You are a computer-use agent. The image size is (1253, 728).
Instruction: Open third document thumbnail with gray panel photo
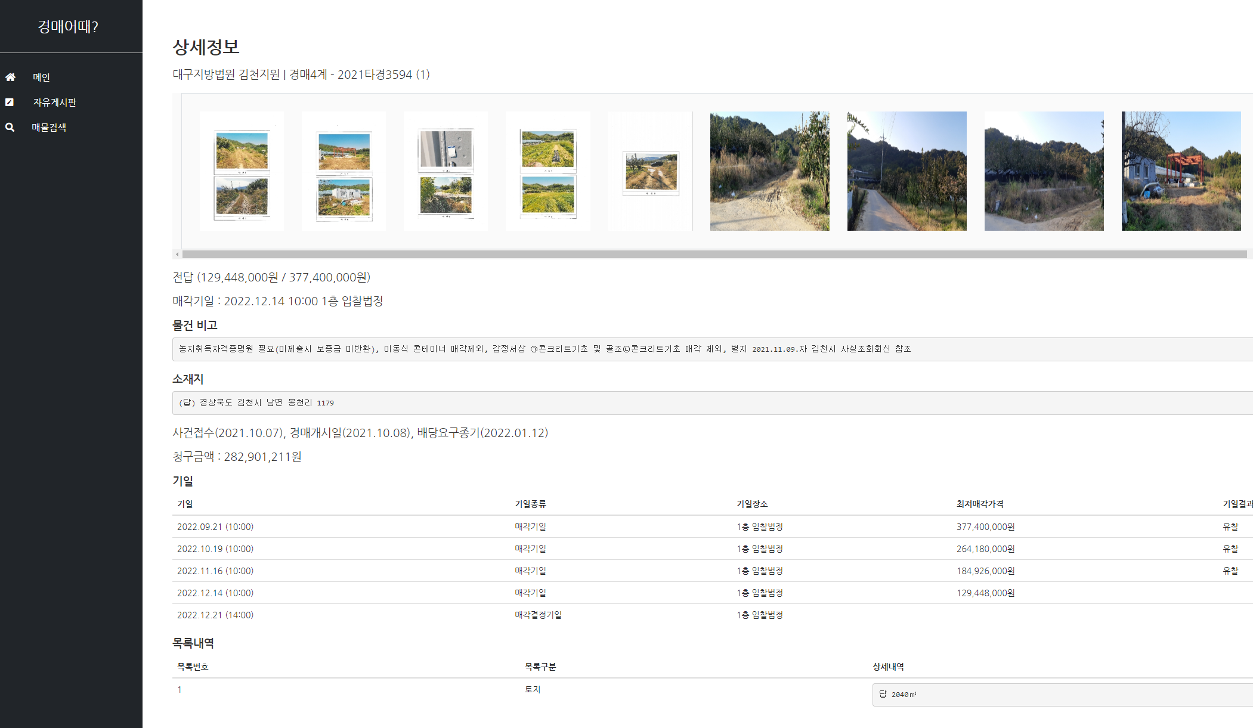(445, 171)
